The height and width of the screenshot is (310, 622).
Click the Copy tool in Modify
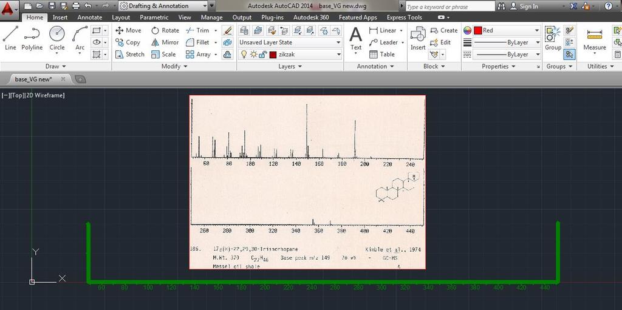[x=128, y=42]
